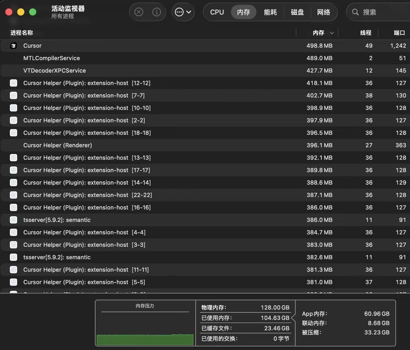
Task: Open the more options ellipsis dropdown
Action: click(183, 12)
